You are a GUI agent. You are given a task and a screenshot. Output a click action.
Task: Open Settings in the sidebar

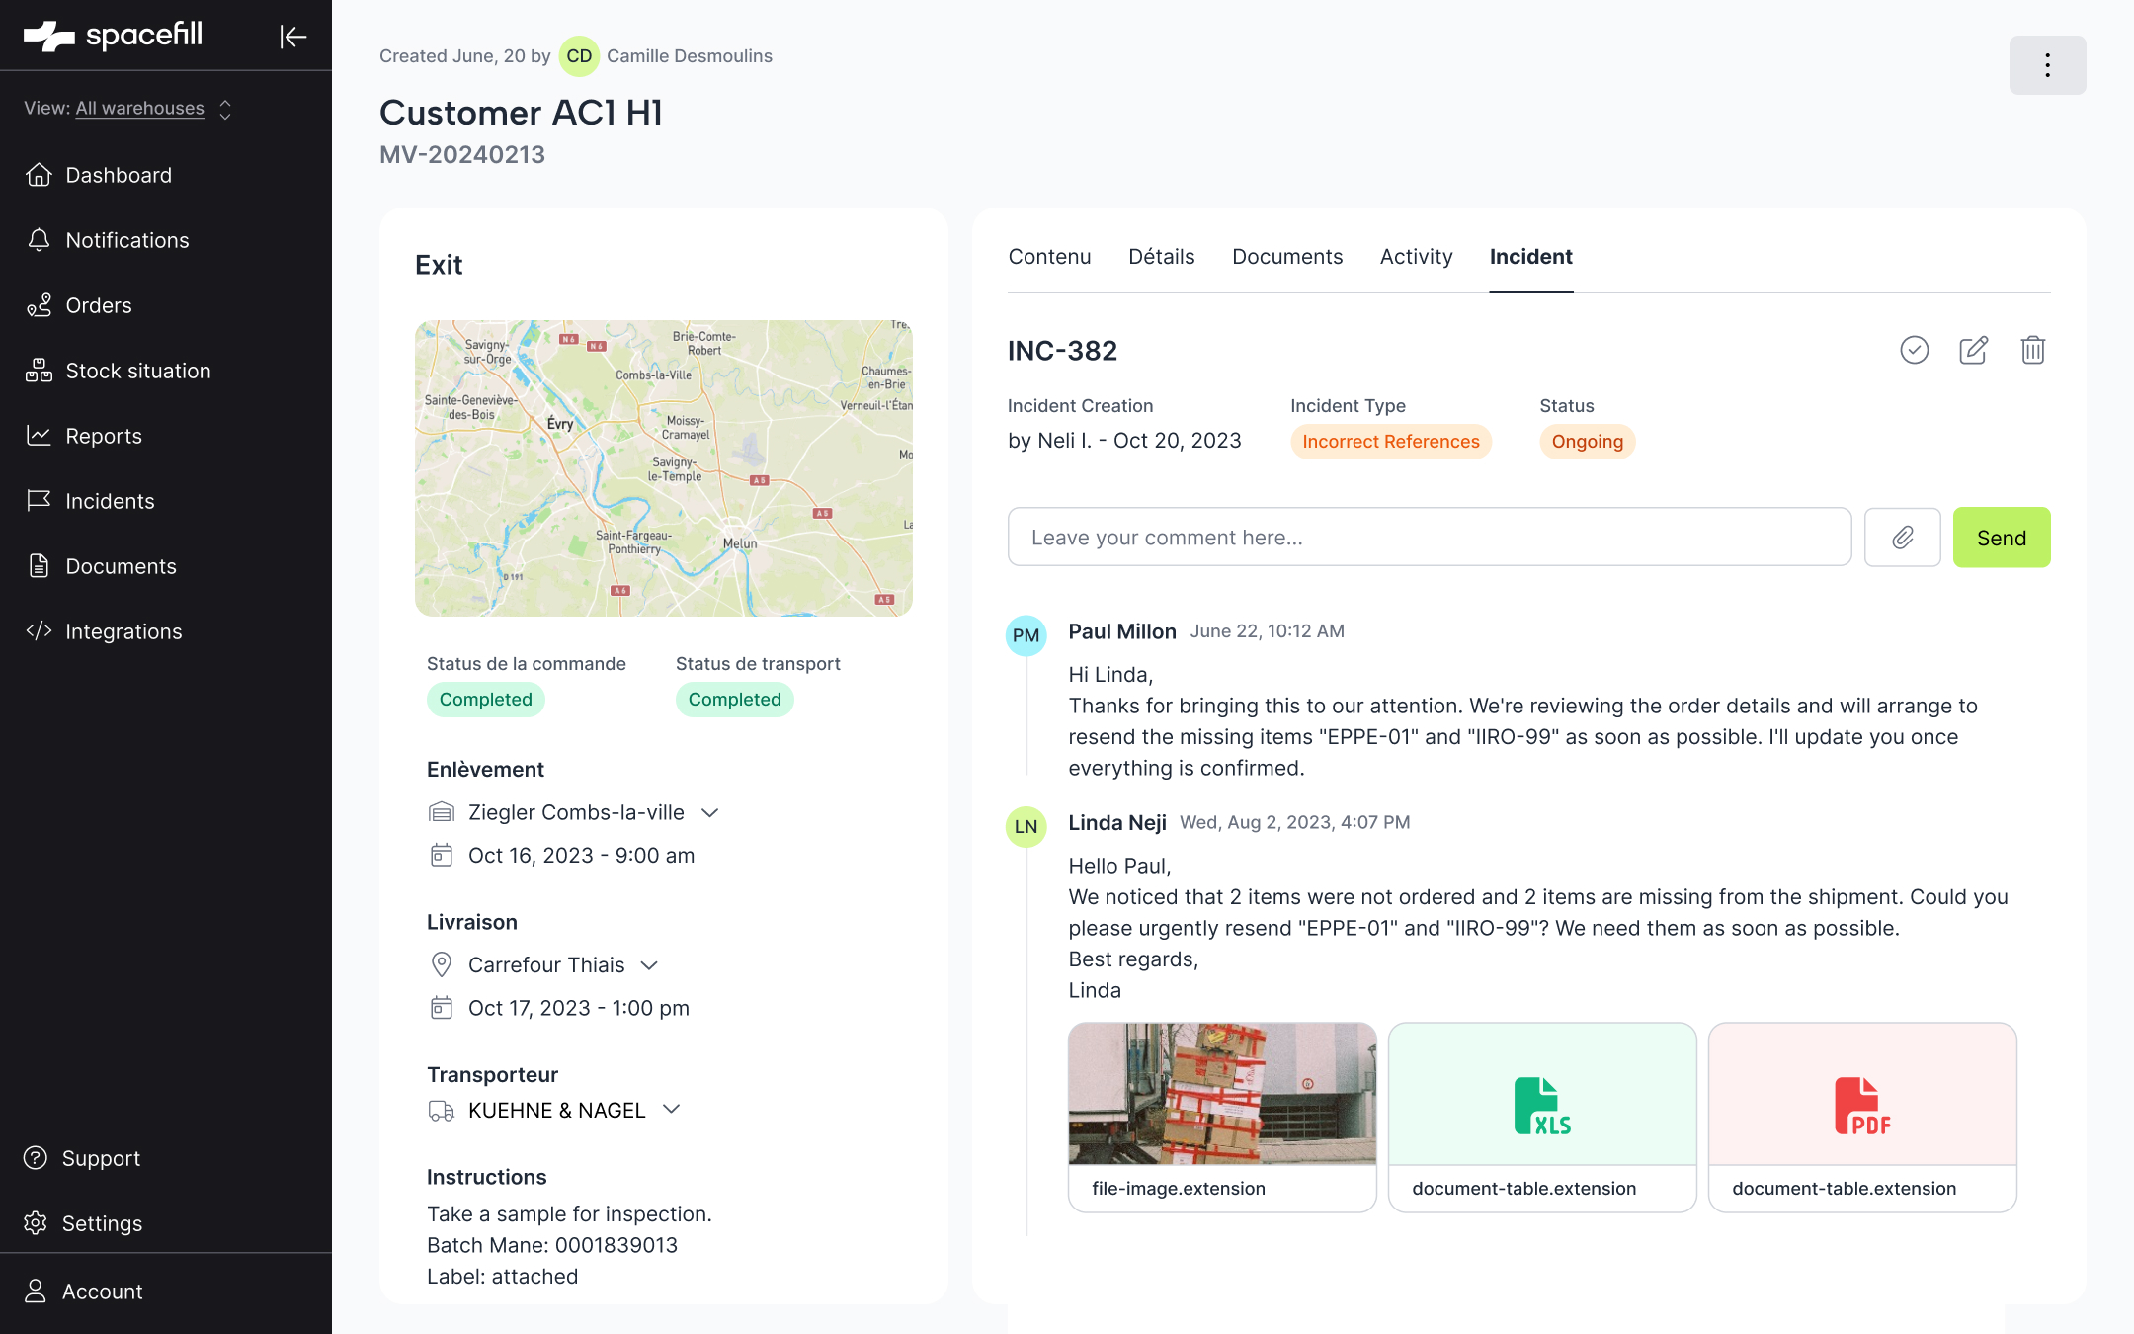[102, 1223]
